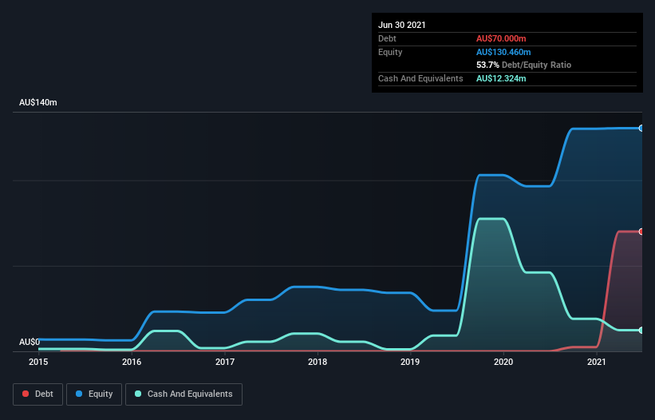Select the 2018 x-axis label
The image size is (655, 420).
318,362
